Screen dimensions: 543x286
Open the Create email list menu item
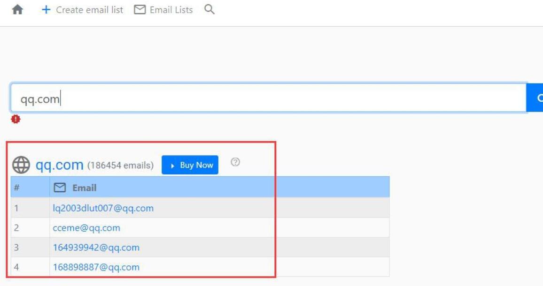[x=89, y=10]
